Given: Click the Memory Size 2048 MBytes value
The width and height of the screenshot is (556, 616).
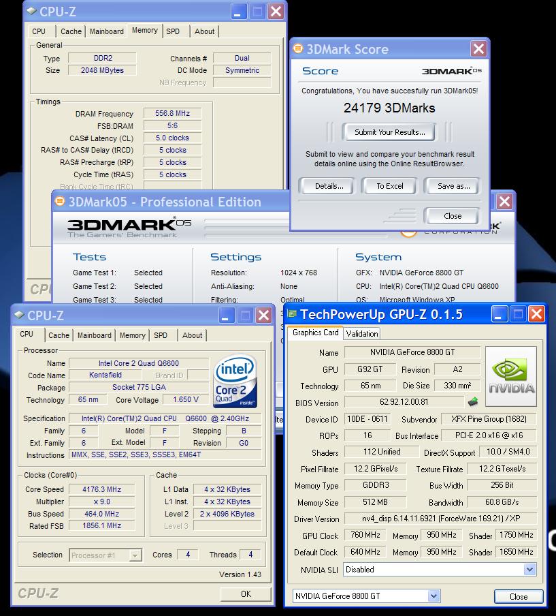Looking at the screenshot, I should click(102, 70).
